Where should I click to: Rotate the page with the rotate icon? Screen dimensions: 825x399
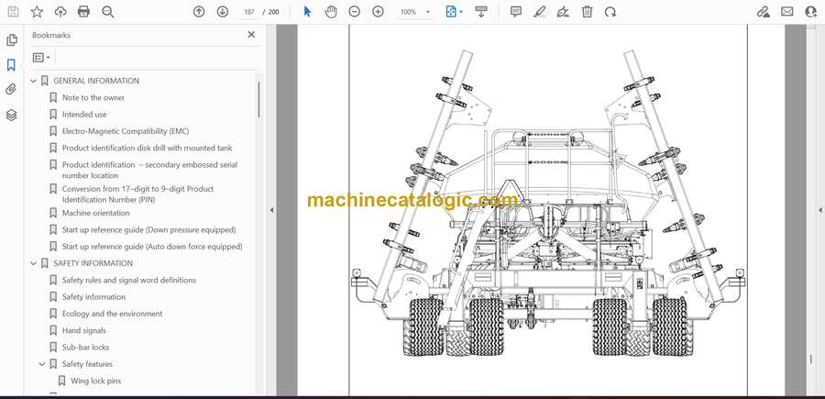(610, 12)
